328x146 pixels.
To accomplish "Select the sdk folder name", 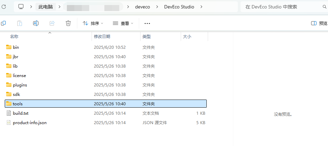I will pos(16,94).
